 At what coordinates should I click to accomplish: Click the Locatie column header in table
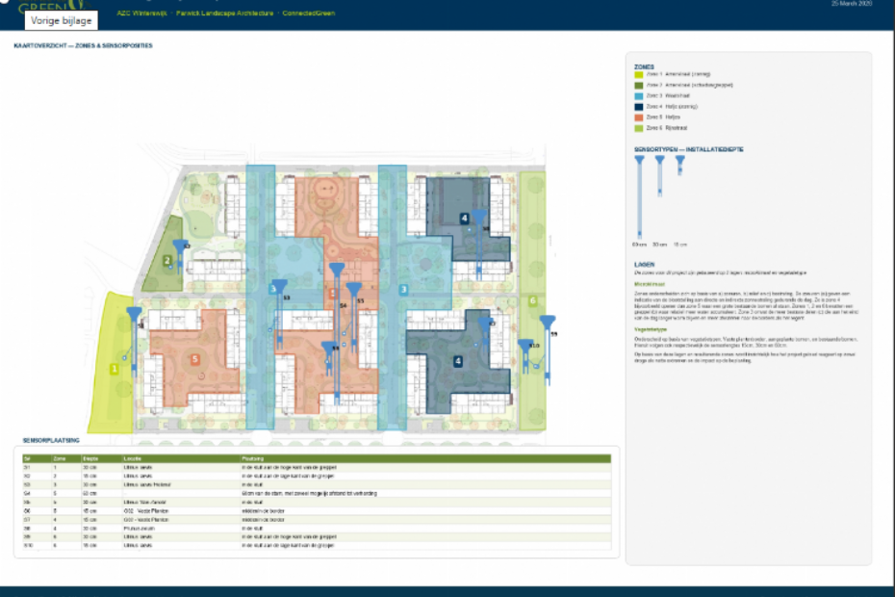click(x=133, y=458)
